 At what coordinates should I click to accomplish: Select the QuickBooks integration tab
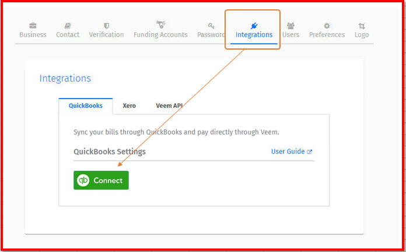pos(86,106)
